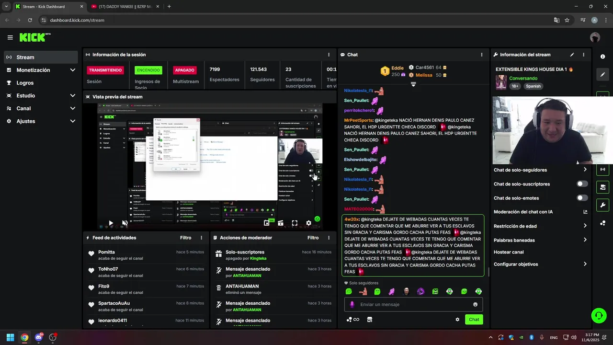Open picture-in-picture for stream preview
The width and height of the screenshot is (613, 345).
[266, 223]
